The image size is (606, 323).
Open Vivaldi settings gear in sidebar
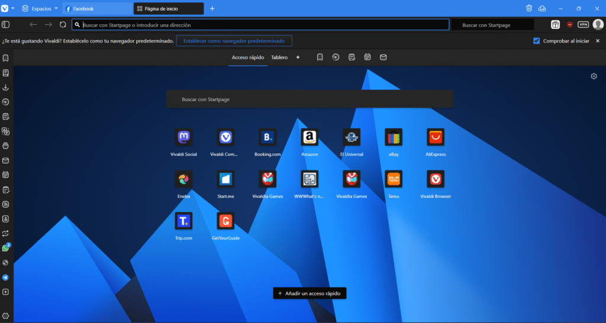point(5,316)
